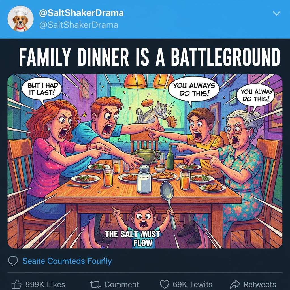Click the @SaltShakerDrama username
Image resolution: width=290 pixels, height=290 pixels.
[80, 25]
